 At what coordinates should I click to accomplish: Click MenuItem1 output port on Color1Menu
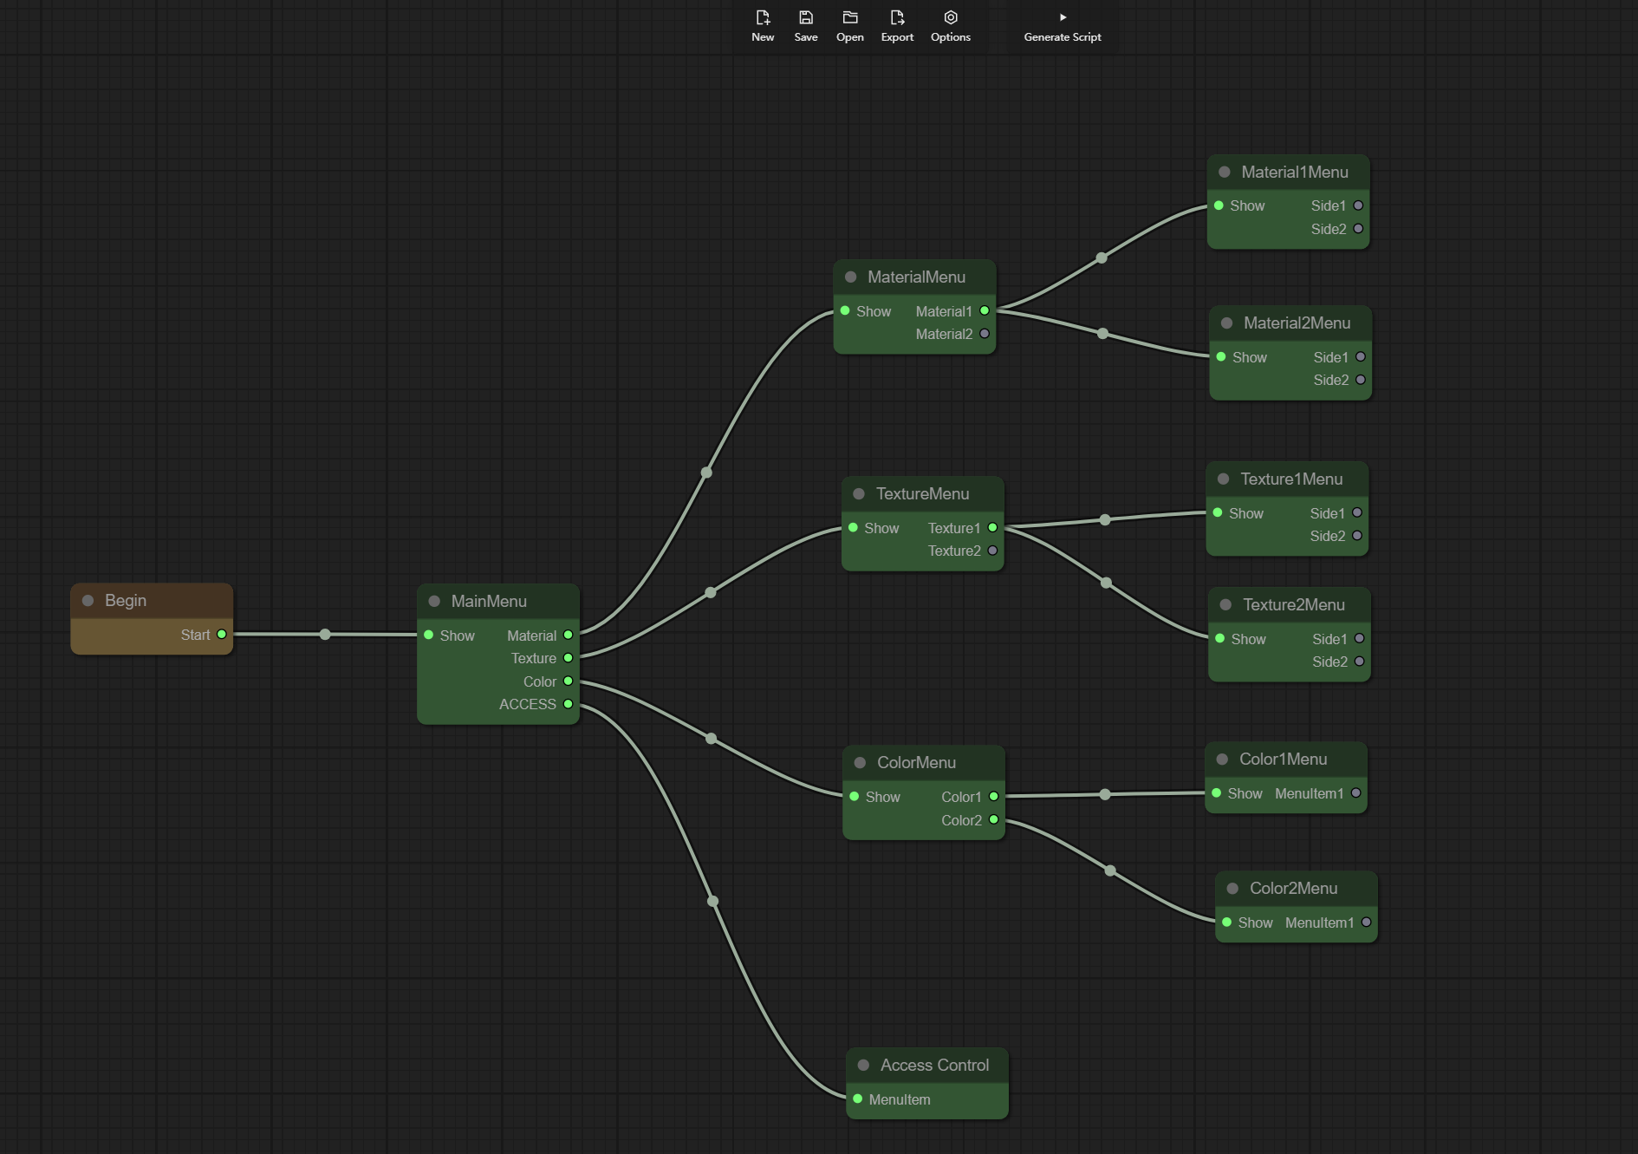1356,793
